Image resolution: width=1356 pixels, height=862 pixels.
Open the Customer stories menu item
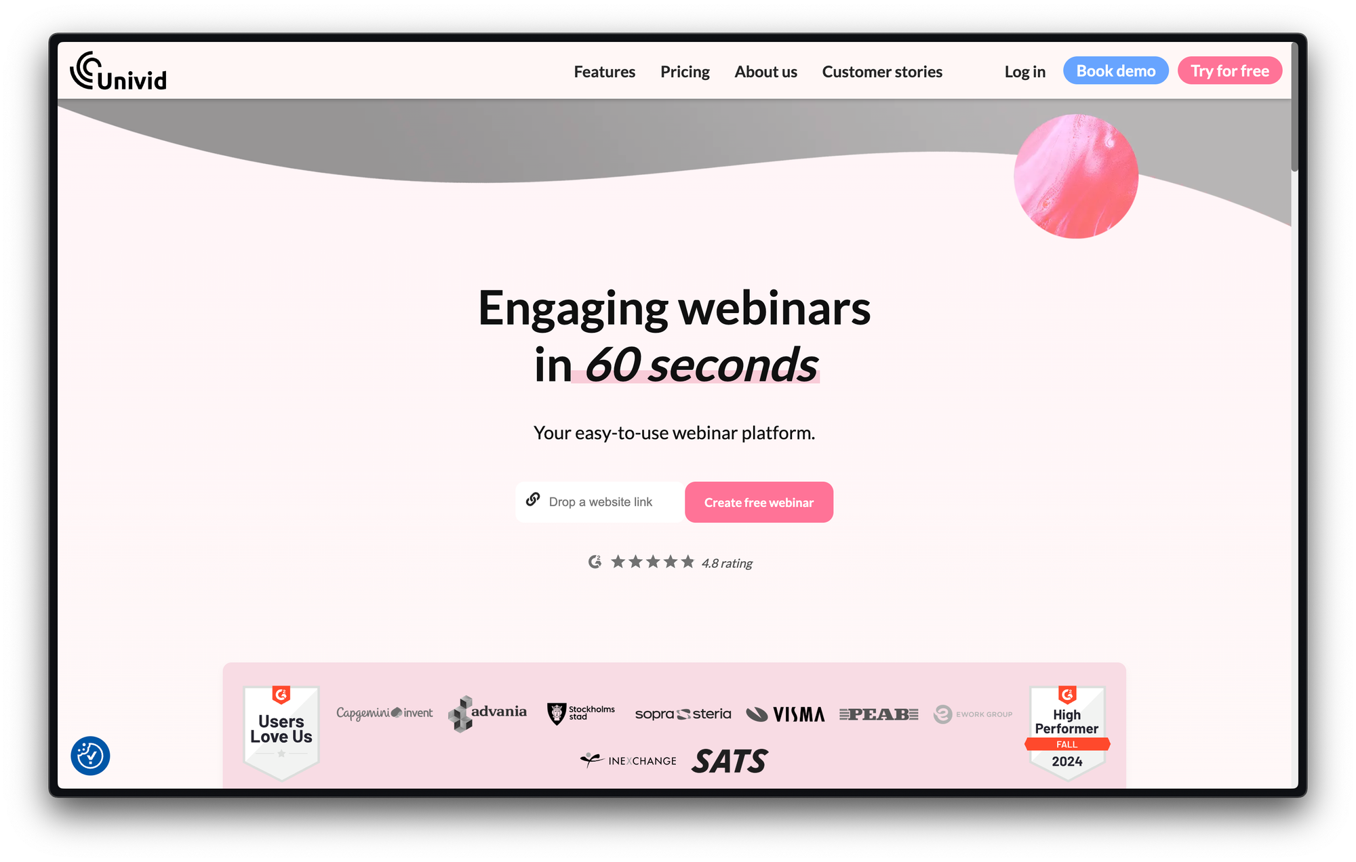tap(883, 71)
